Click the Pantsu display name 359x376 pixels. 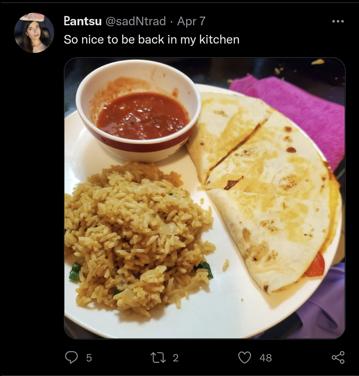(x=83, y=21)
